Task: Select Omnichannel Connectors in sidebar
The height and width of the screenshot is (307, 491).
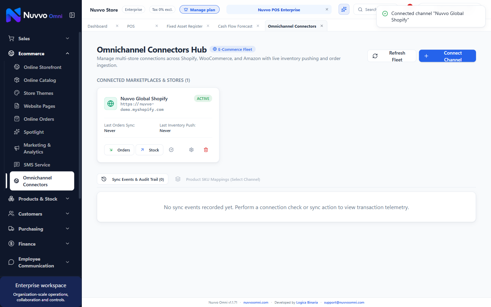Action: click(x=42, y=181)
